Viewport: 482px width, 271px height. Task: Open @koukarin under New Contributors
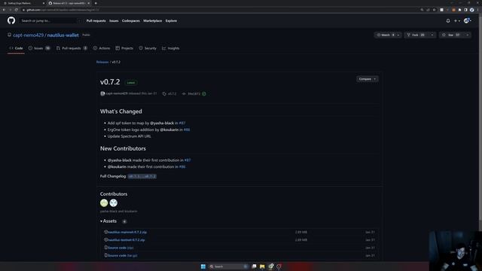click(117, 167)
